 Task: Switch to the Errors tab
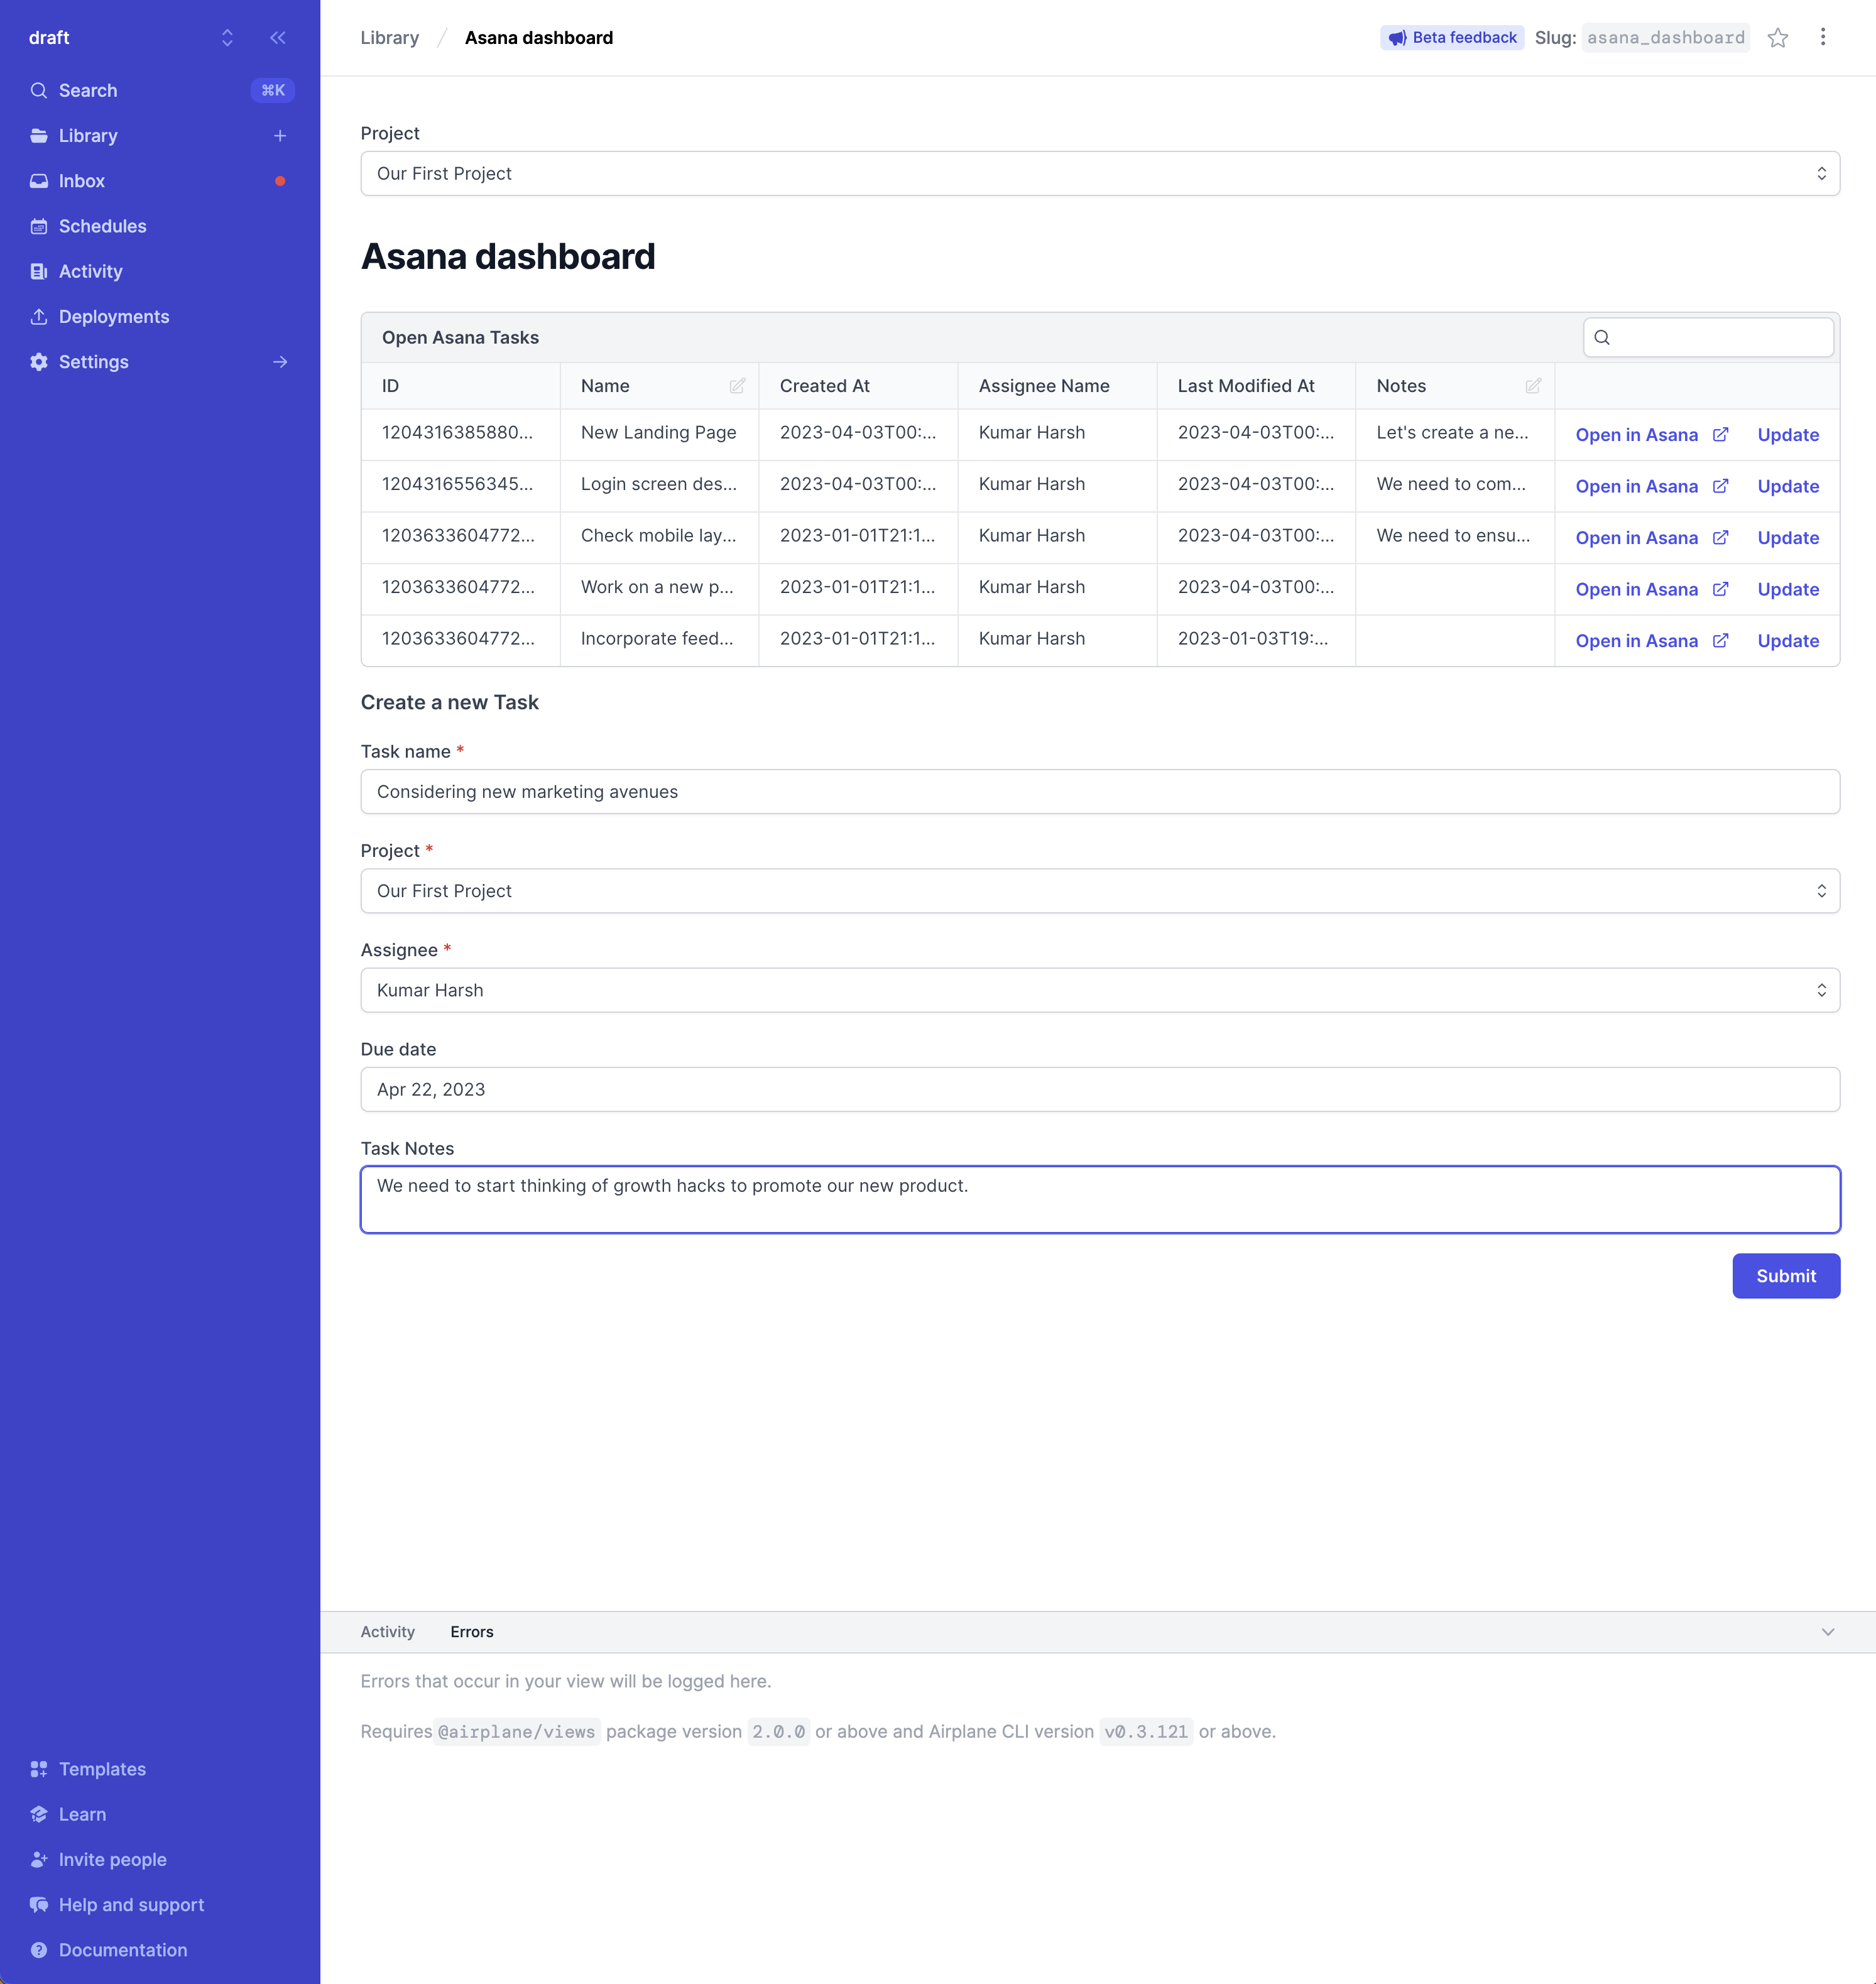coord(472,1632)
